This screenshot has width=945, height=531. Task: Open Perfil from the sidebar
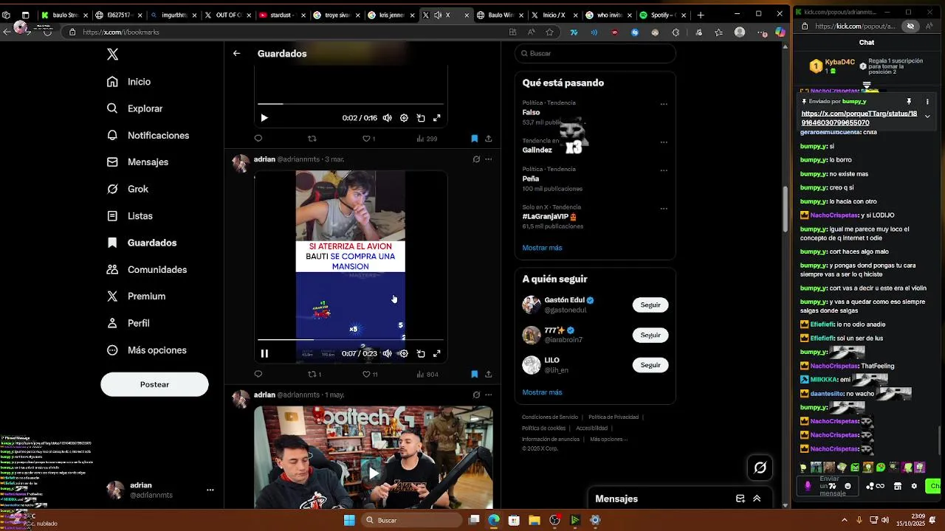coord(128,323)
